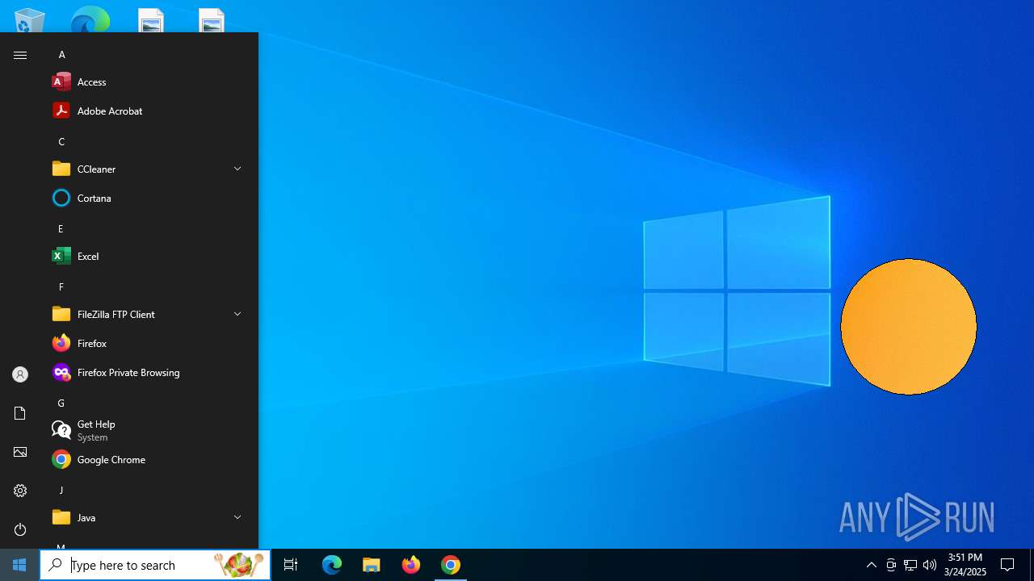Open the notification center icon
The width and height of the screenshot is (1034, 581).
click(1007, 565)
